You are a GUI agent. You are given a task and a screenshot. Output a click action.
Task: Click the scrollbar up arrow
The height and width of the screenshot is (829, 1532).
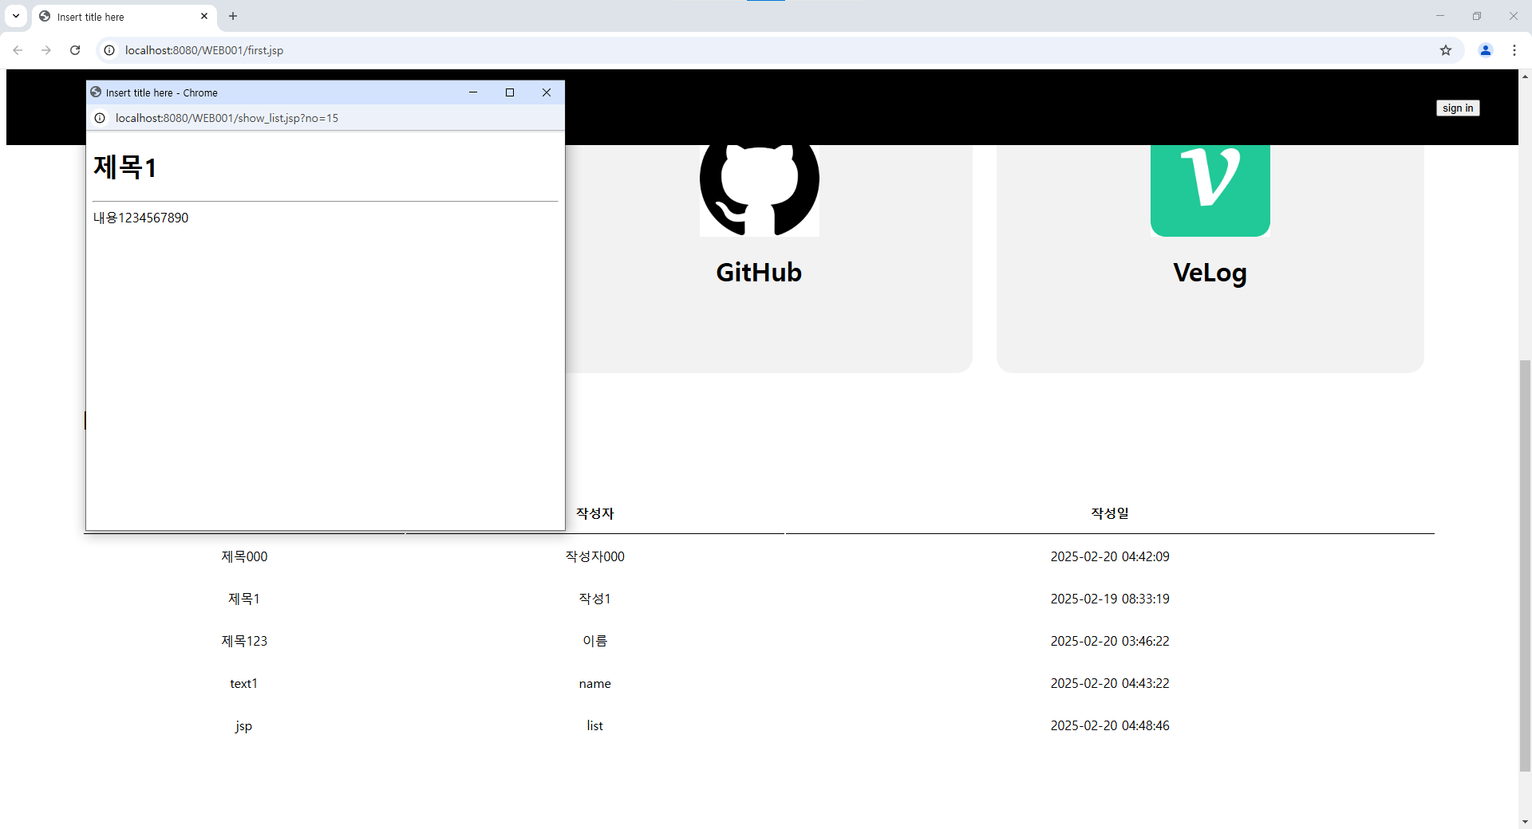[1525, 77]
